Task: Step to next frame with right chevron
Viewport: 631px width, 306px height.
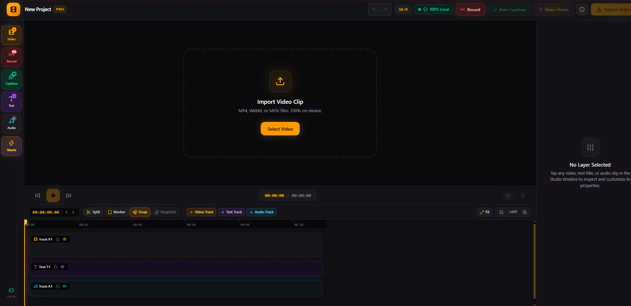Action: coord(73,212)
